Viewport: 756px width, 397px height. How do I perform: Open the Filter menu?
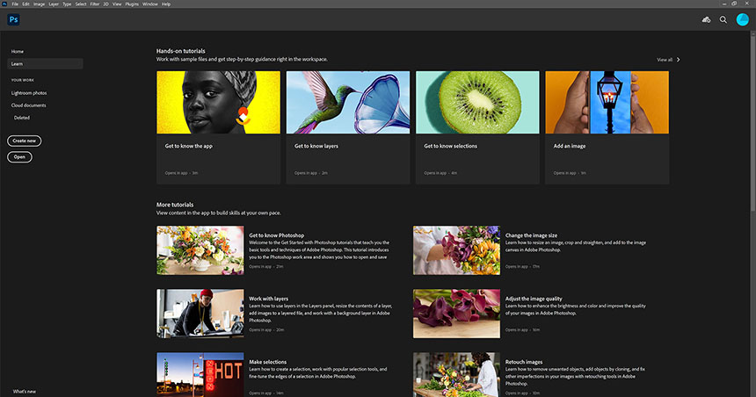point(95,4)
